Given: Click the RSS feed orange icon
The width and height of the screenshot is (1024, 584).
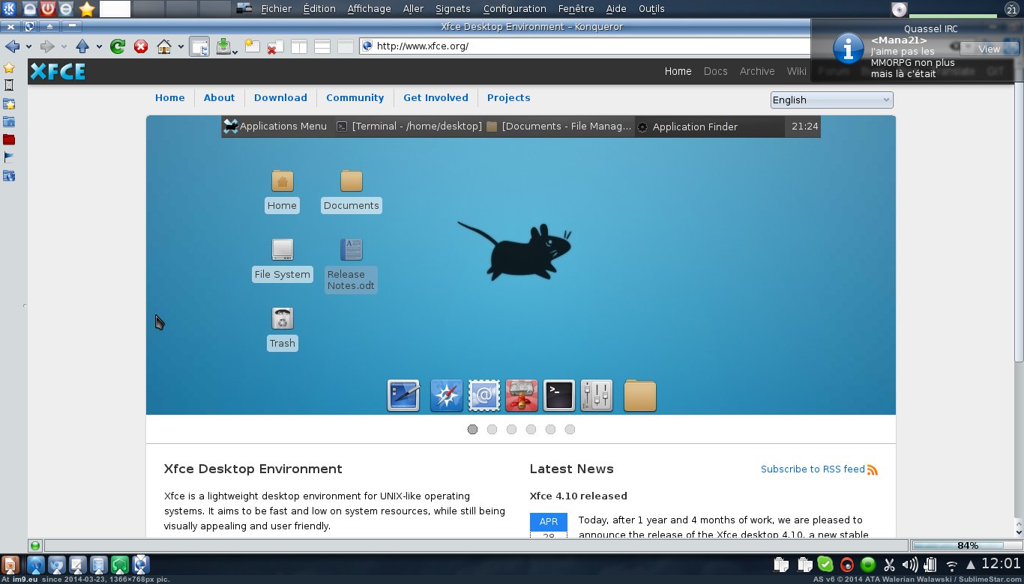Looking at the screenshot, I should pyautogui.click(x=872, y=469).
